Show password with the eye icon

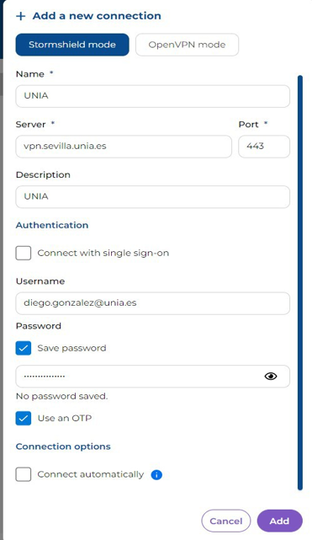(271, 376)
